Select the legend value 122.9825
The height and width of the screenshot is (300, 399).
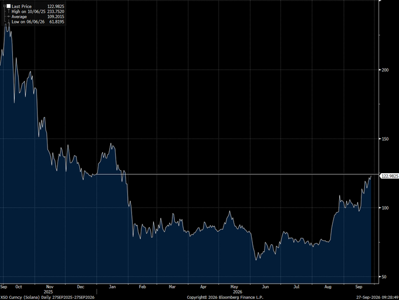tap(56, 6)
